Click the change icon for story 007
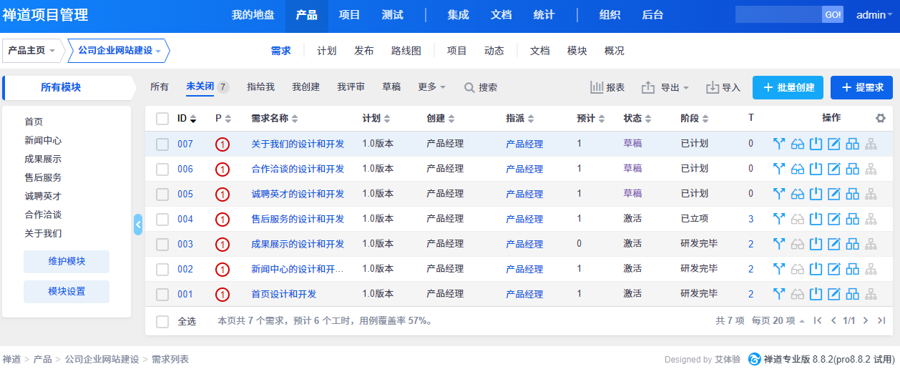This screenshot has width=900, height=369. click(779, 144)
